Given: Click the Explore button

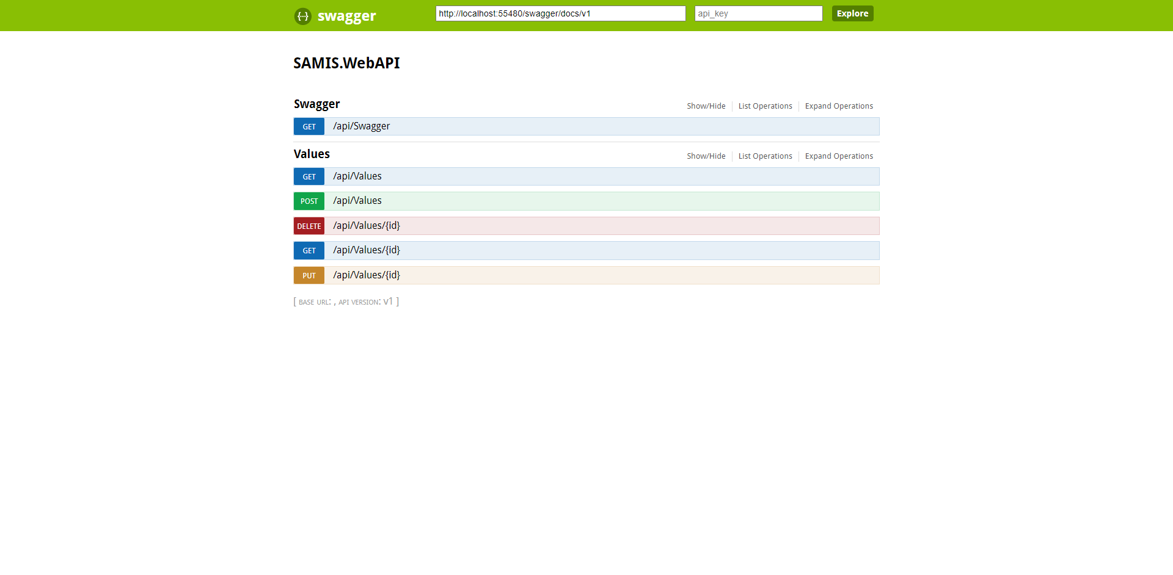Looking at the screenshot, I should [x=852, y=13].
